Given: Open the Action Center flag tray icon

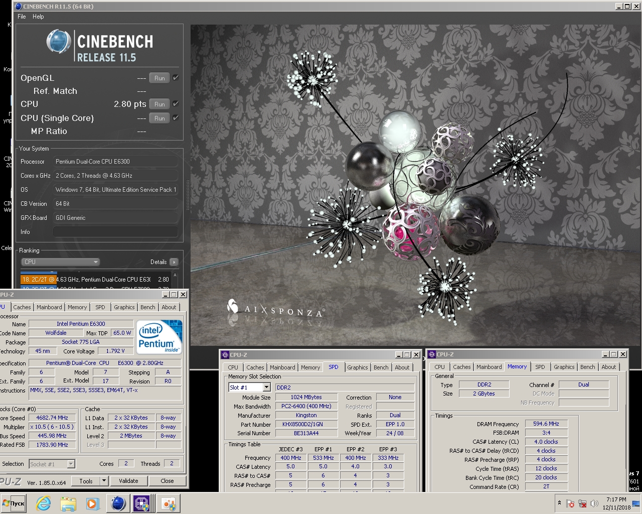Looking at the screenshot, I should (x=570, y=503).
